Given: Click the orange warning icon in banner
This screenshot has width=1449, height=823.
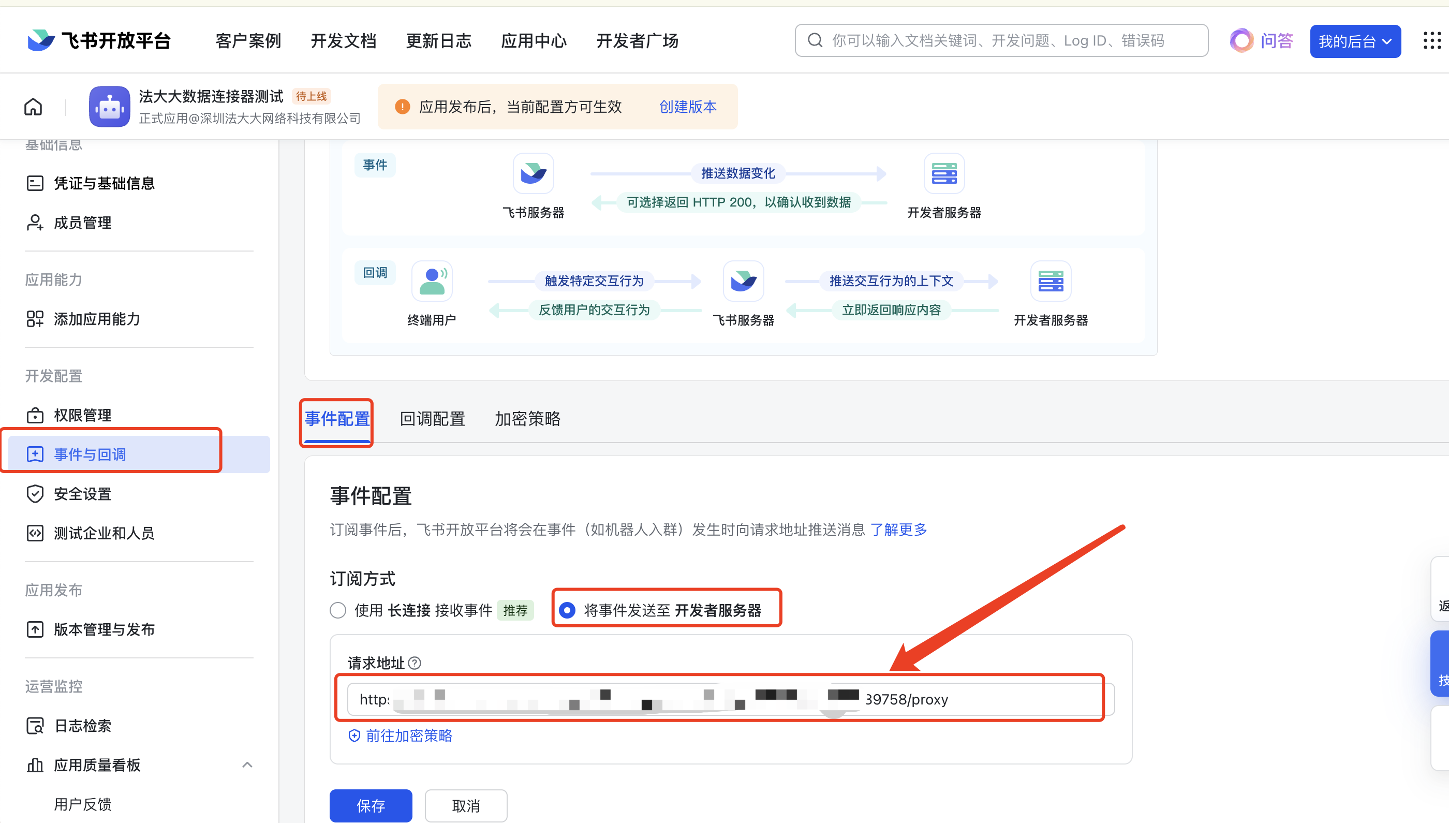Looking at the screenshot, I should 403,107.
